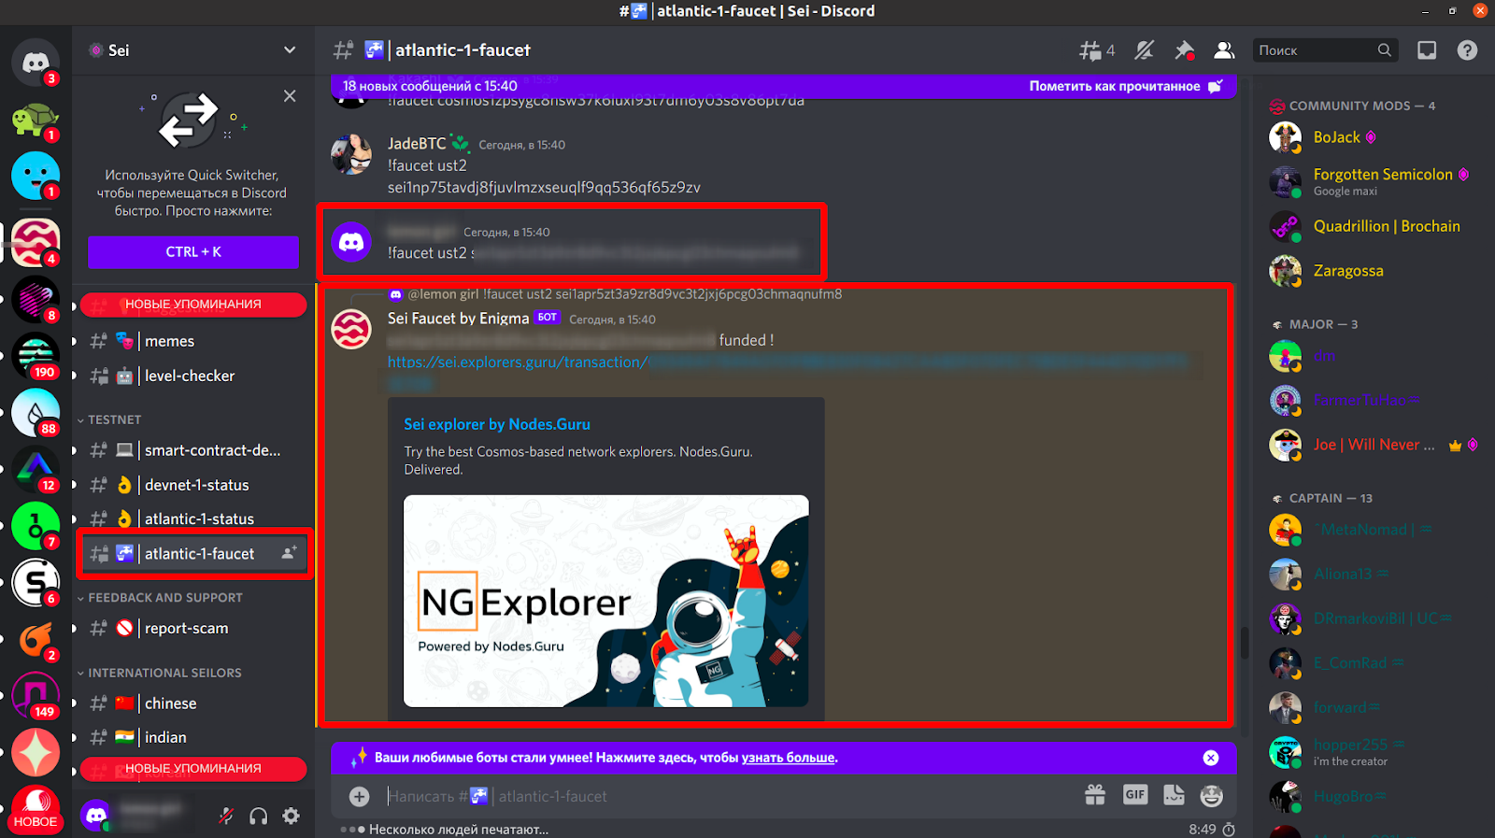Open the sticker picker
Image resolution: width=1495 pixels, height=838 pixels.
point(1174,795)
